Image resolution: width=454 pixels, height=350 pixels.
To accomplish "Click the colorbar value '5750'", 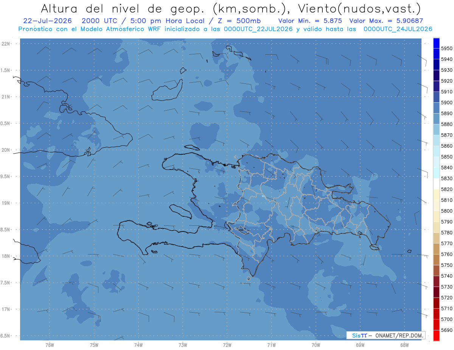I will (446, 265).
